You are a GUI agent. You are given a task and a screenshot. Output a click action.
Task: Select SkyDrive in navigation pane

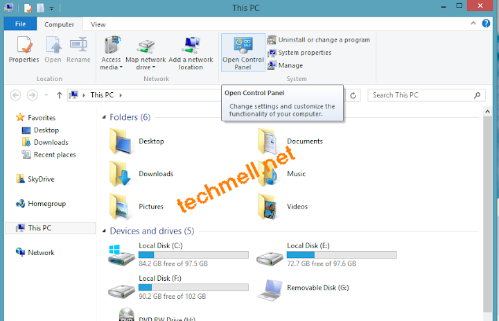[x=35, y=179]
